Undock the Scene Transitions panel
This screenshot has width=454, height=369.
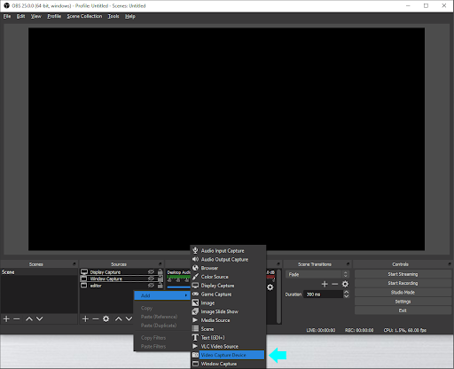click(348, 263)
